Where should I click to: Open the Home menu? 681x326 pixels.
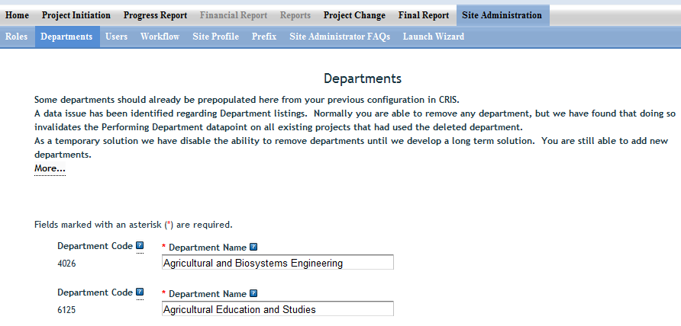click(17, 15)
